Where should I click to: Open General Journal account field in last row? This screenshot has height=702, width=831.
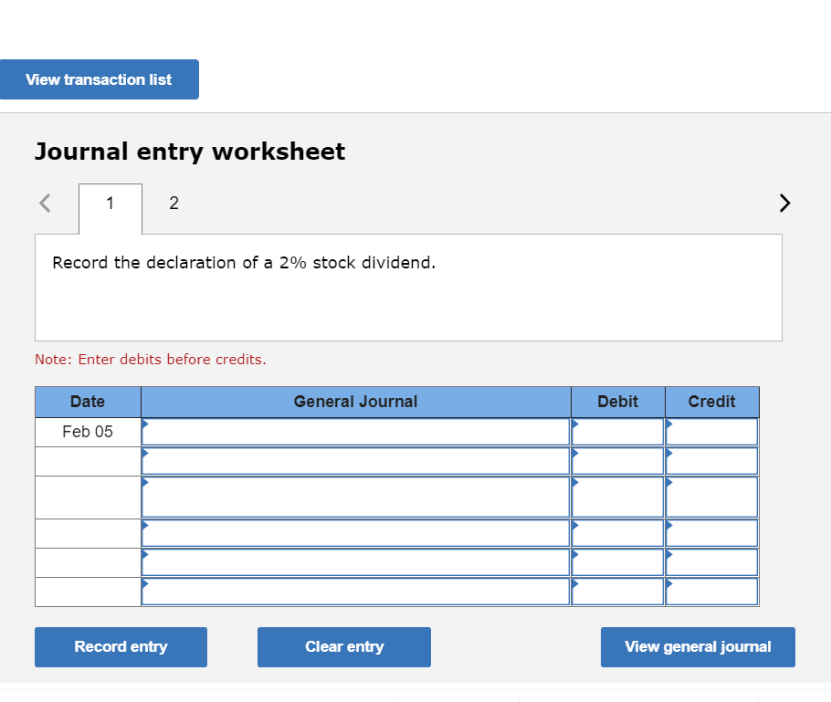(355, 592)
